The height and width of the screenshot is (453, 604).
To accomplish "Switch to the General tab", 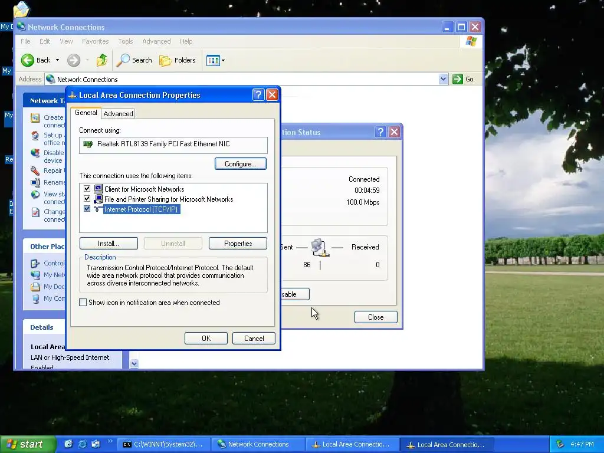I will pyautogui.click(x=86, y=113).
